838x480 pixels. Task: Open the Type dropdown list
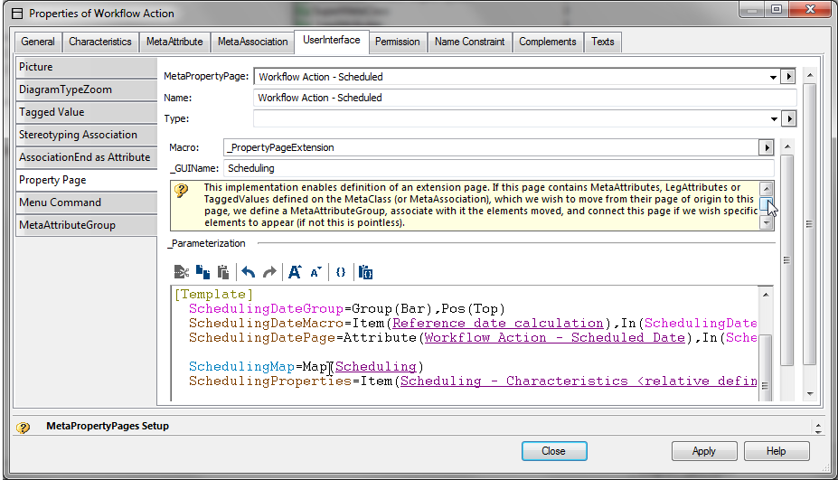pyautogui.click(x=773, y=119)
